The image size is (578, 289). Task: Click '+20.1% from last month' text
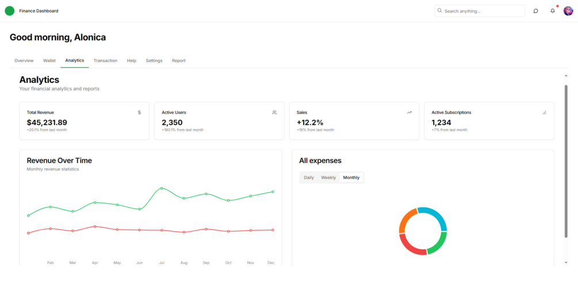[x=47, y=130]
